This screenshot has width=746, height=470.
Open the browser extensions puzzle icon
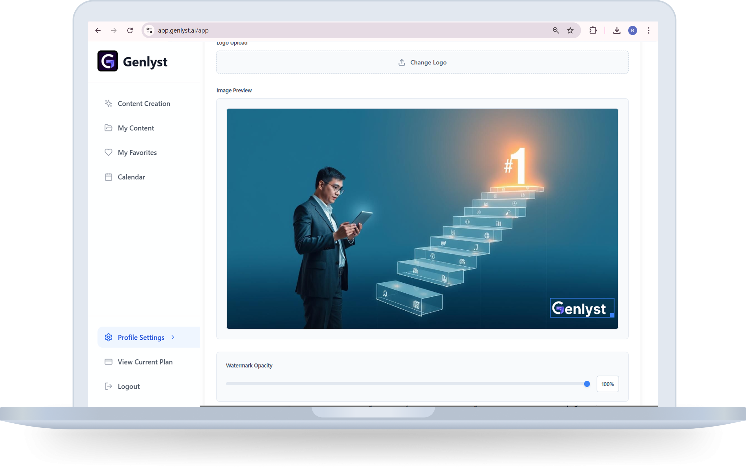(593, 30)
